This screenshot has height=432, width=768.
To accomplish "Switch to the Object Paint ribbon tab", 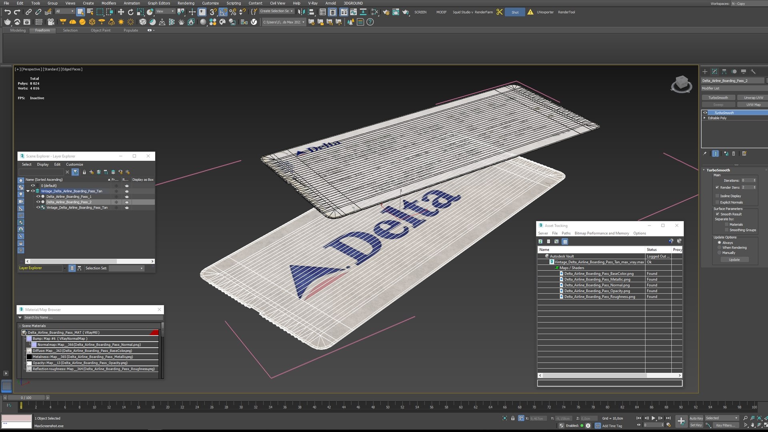I will tap(100, 30).
